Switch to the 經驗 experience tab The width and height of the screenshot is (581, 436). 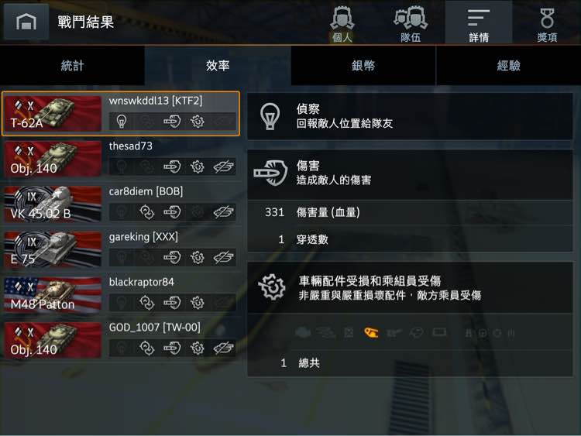pos(509,66)
